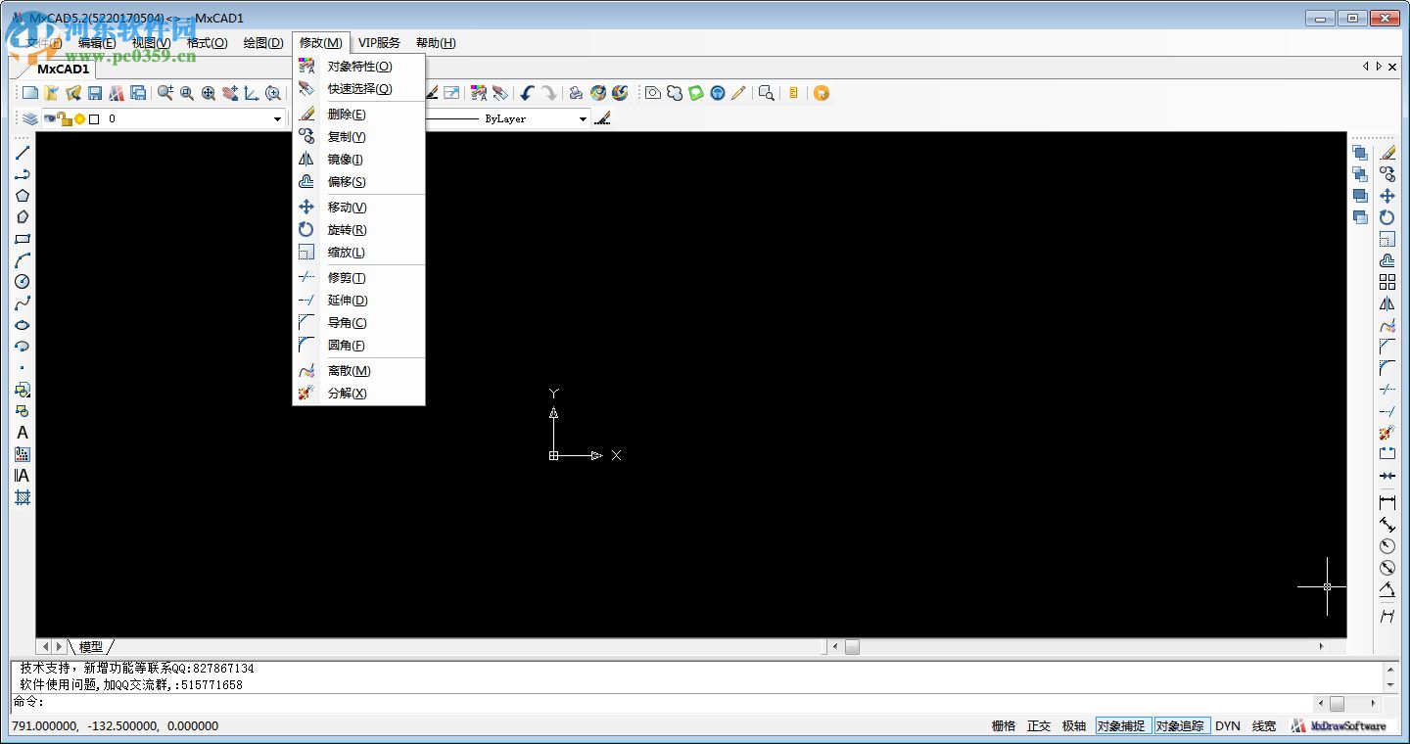Click the layer color white square swatch
The image size is (1410, 744).
click(x=94, y=119)
